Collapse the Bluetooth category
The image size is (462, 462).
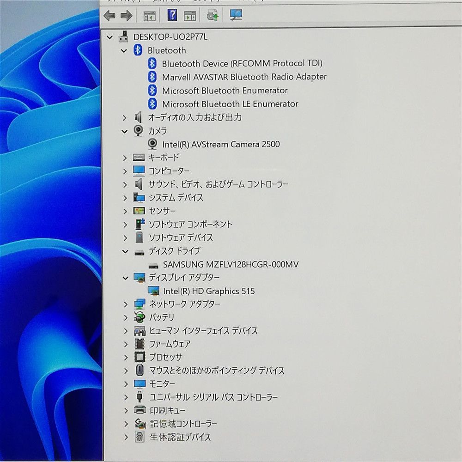point(124,51)
